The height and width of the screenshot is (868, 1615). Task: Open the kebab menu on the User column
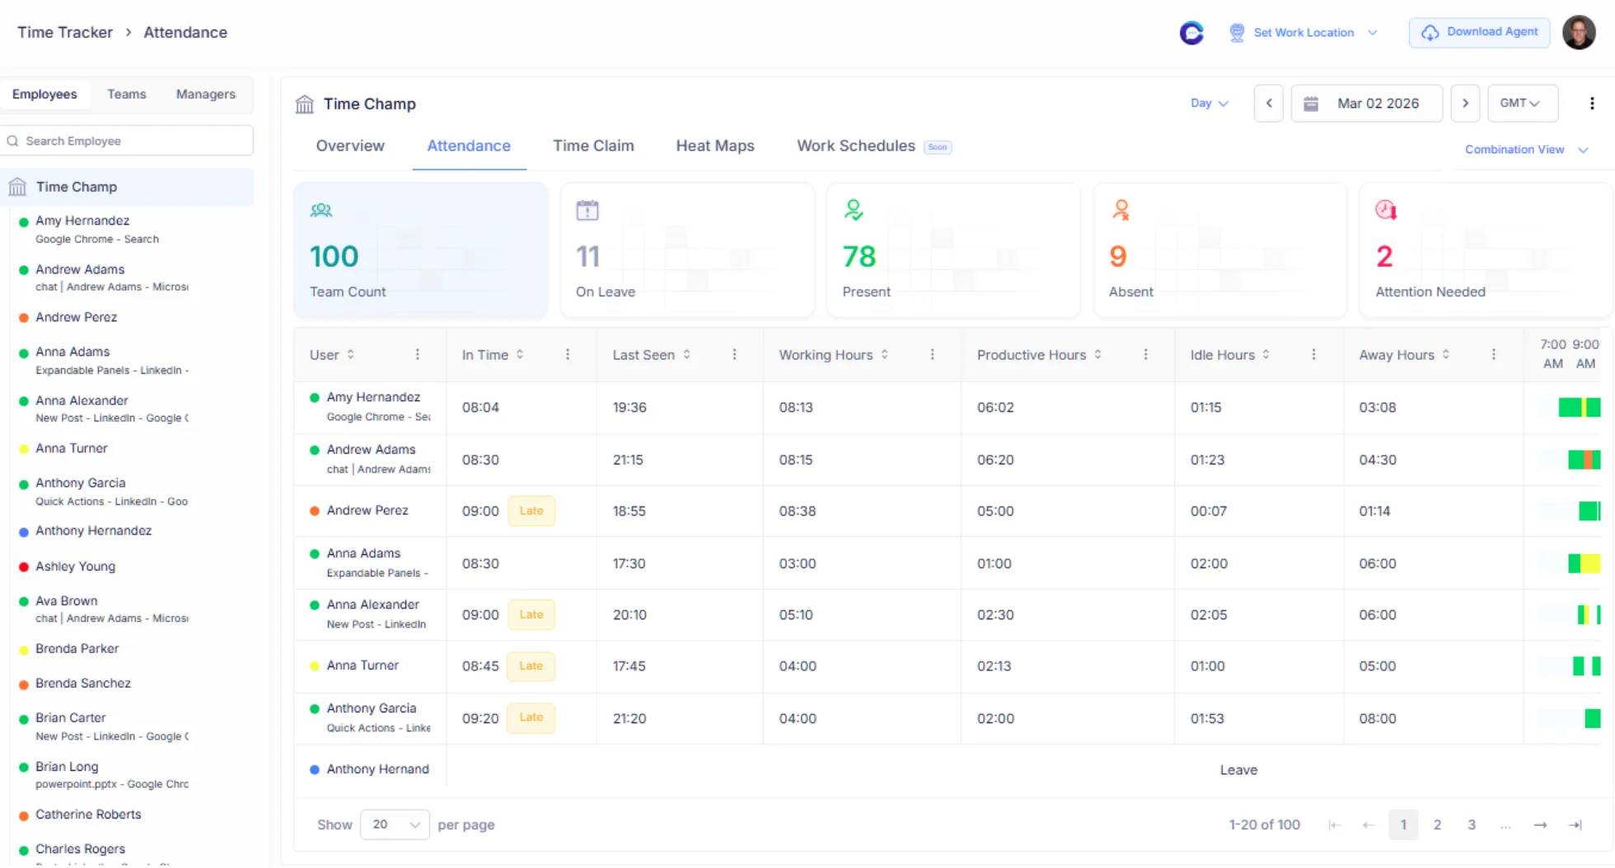coord(418,354)
